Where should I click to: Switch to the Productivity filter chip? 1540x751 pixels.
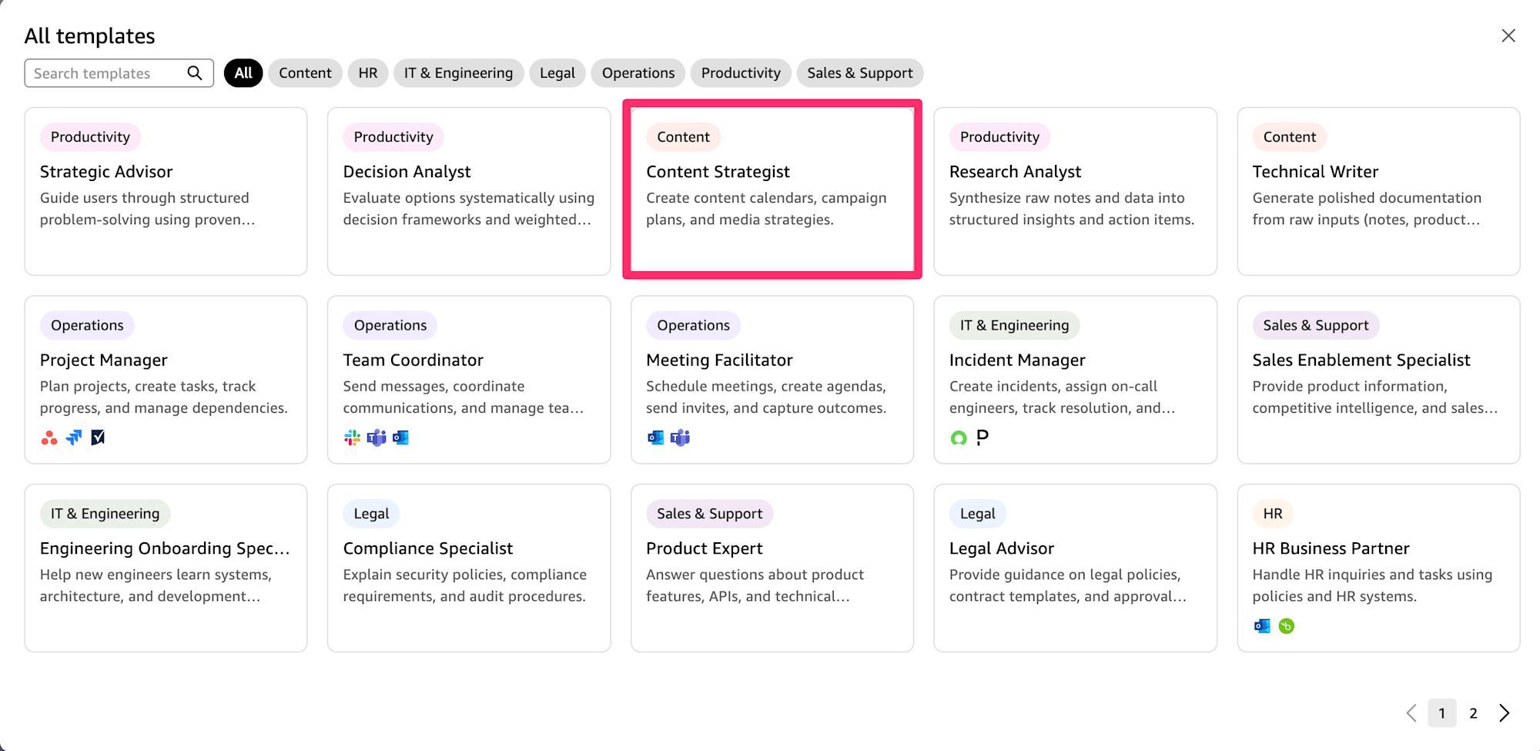coord(740,73)
